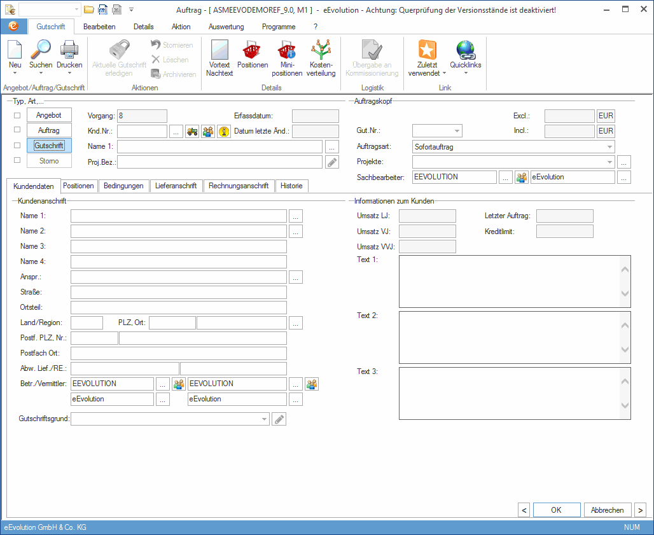Click pencil icon beside Gutschriftsgrund

coord(279,419)
